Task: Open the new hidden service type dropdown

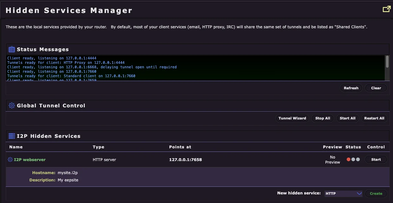Action: coord(343,193)
